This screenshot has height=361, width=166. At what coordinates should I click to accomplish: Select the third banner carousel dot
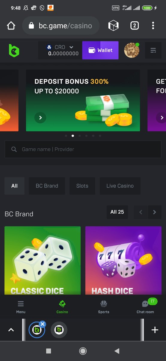pyautogui.click(x=80, y=136)
